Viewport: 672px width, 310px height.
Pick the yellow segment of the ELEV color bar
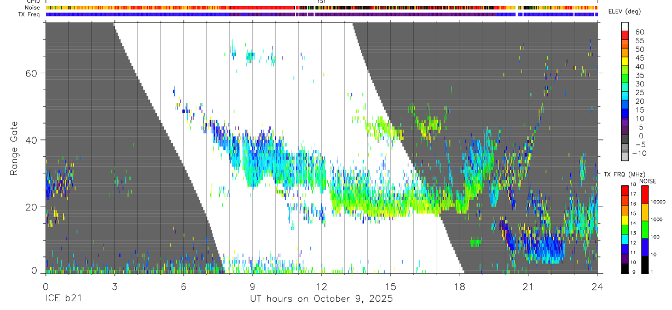tap(625, 61)
